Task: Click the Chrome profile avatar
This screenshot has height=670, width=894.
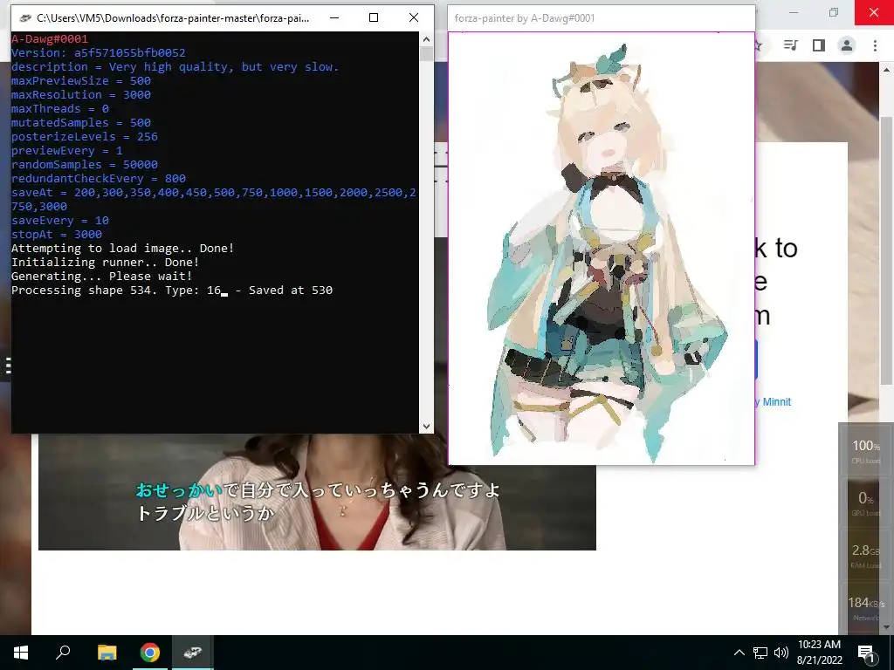Action: coord(847,45)
